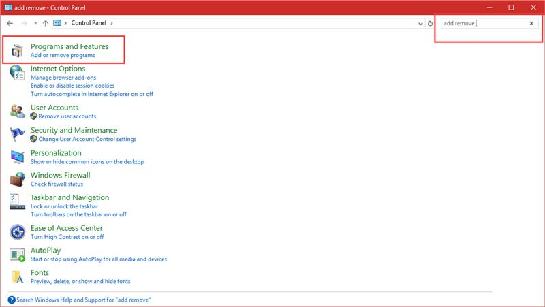The height and width of the screenshot is (307, 545).
Task: Click Show or hide common icons on desktop
Action: pyautogui.click(x=87, y=162)
